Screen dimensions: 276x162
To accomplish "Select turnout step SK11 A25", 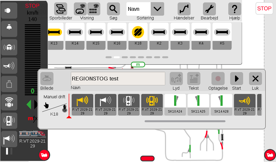I will pyautogui.click(x=198, y=105).
